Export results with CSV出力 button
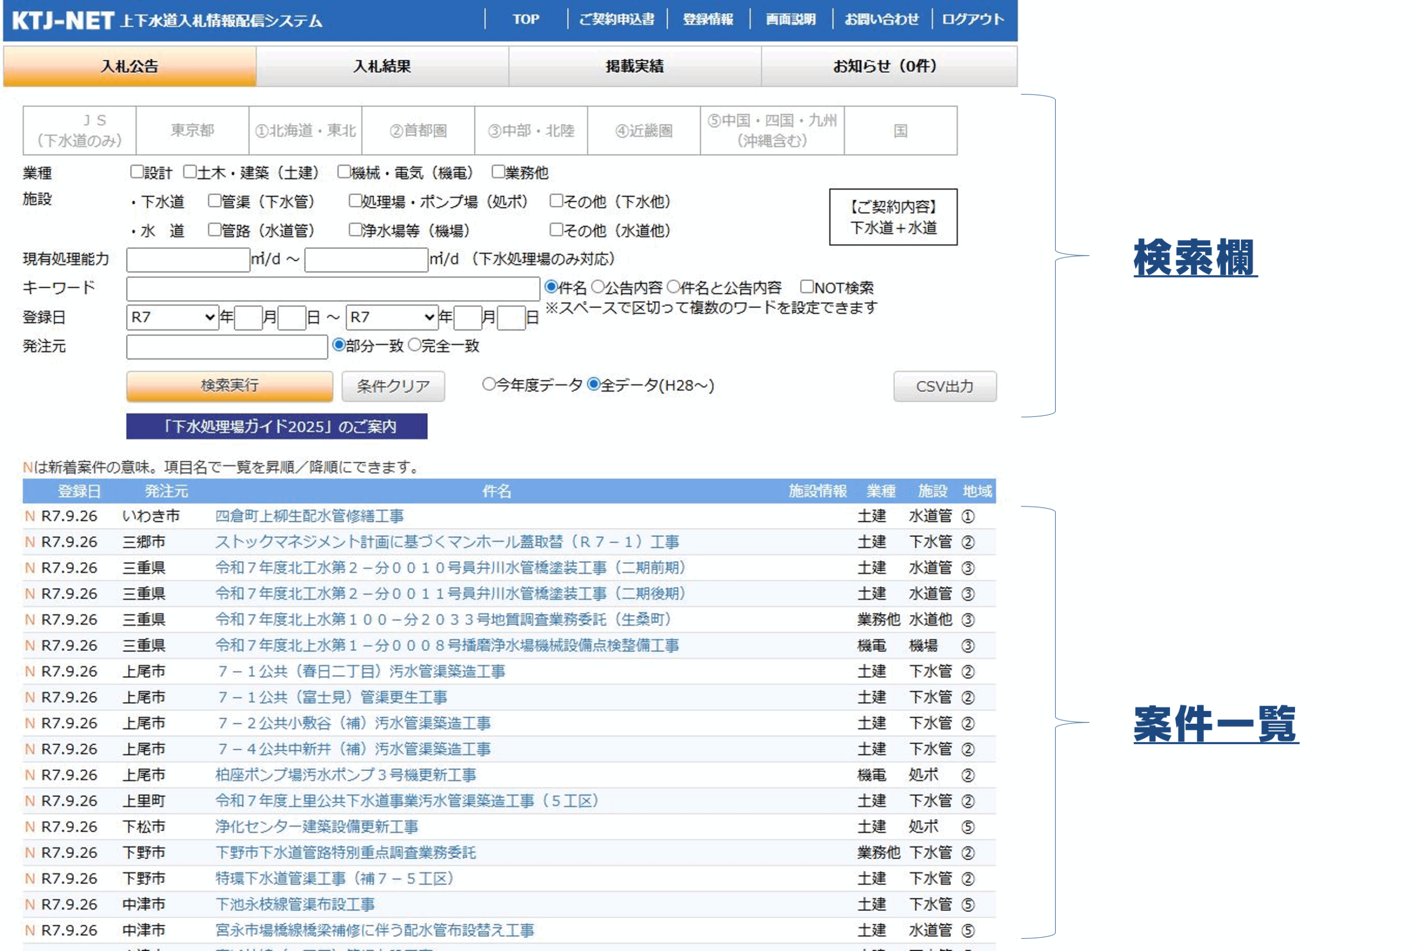The image size is (1415, 951). [944, 386]
